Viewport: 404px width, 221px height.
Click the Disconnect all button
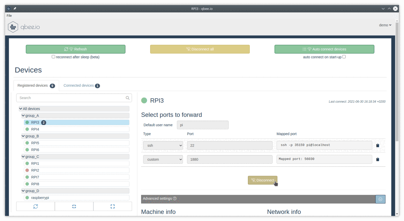[x=200, y=49]
